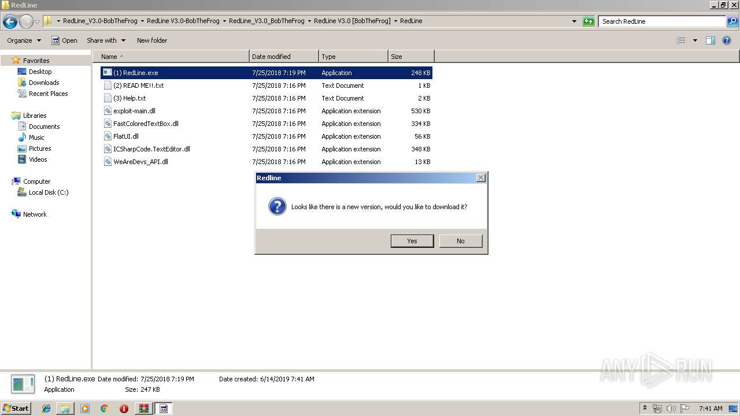
Task: Click Yes in the Redline dialog
Action: point(412,241)
